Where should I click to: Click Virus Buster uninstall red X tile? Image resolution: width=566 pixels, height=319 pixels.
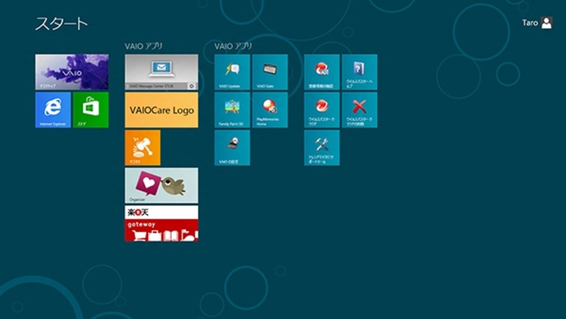click(x=359, y=110)
